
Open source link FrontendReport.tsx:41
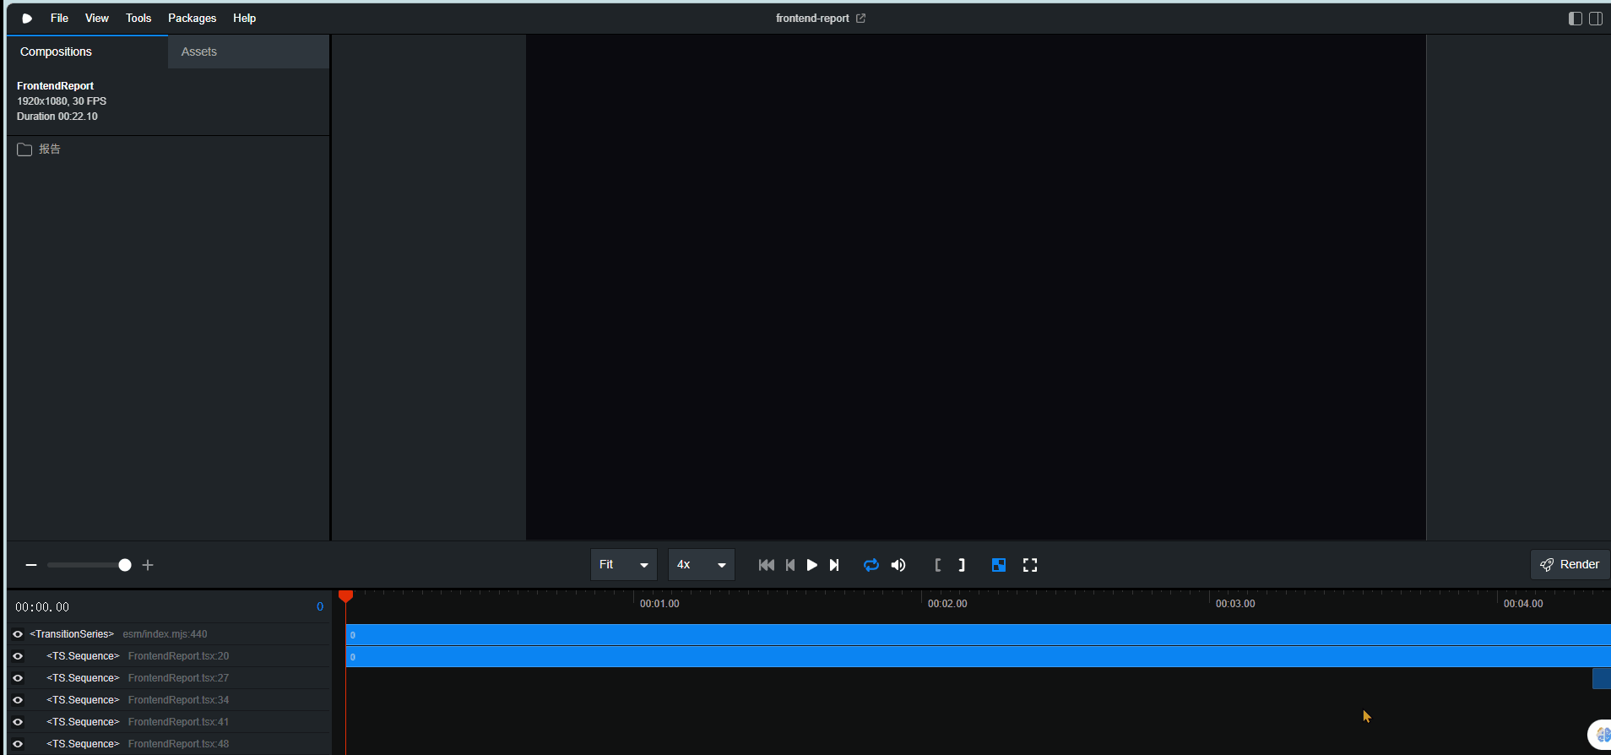point(178,722)
